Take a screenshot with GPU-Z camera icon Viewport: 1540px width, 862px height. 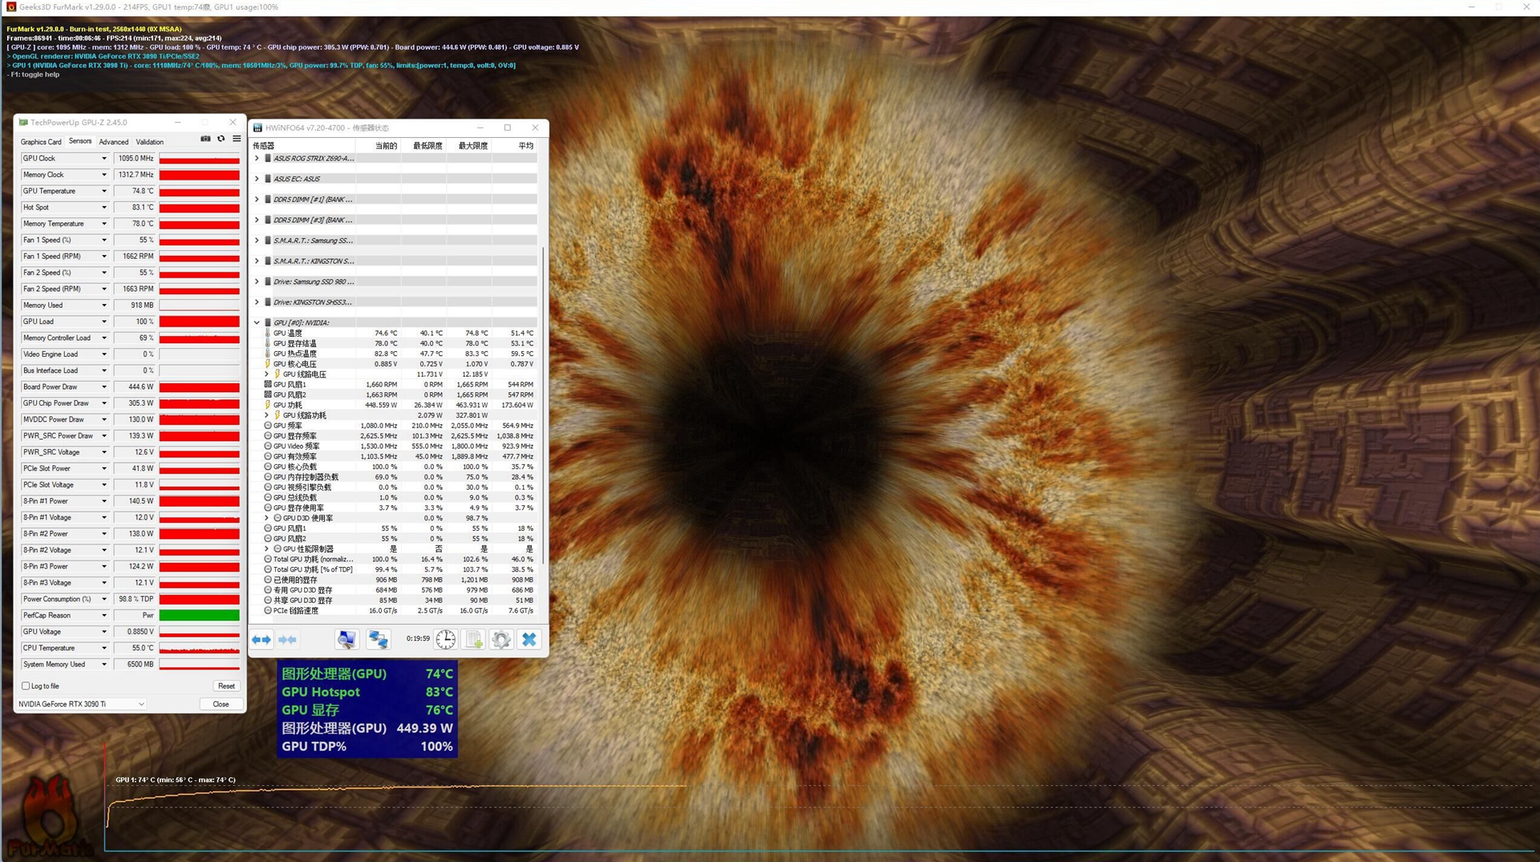pos(205,139)
